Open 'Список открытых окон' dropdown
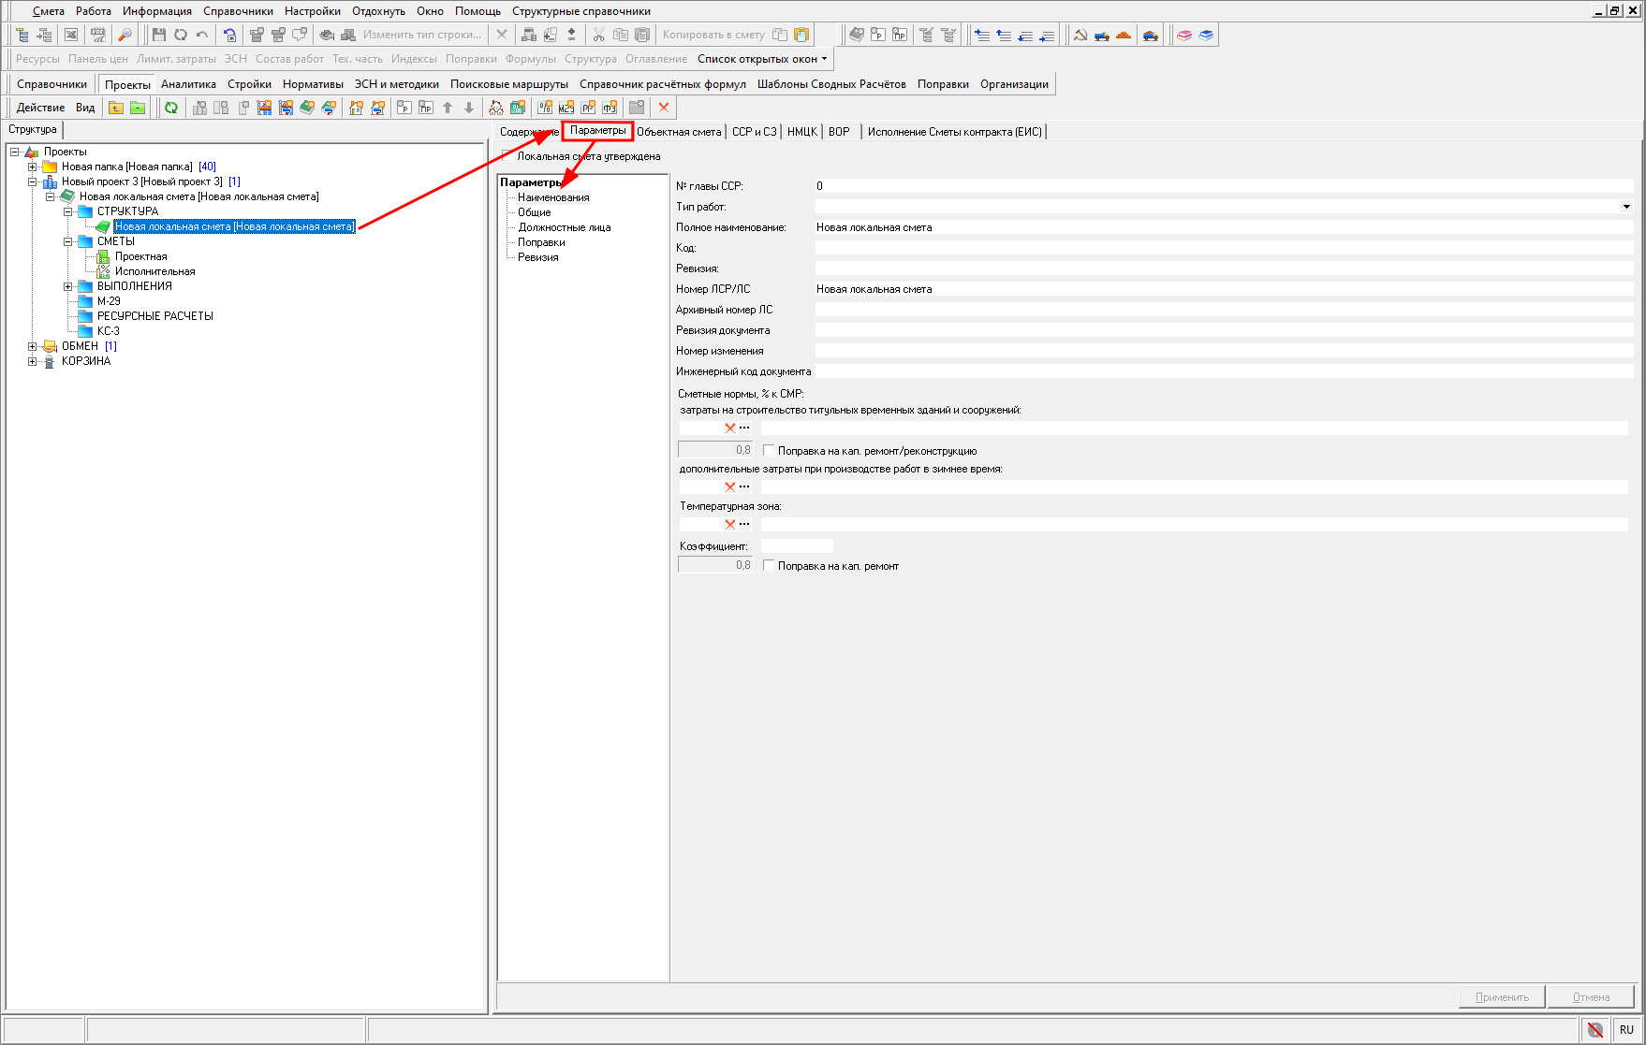This screenshot has width=1646, height=1045. [761, 59]
